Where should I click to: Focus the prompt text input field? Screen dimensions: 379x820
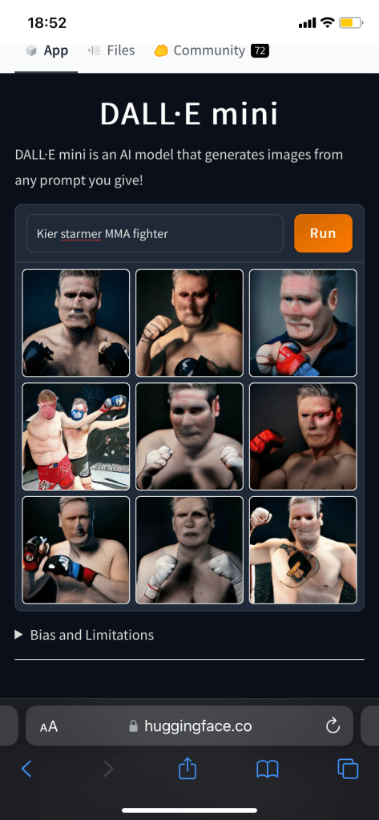(155, 233)
